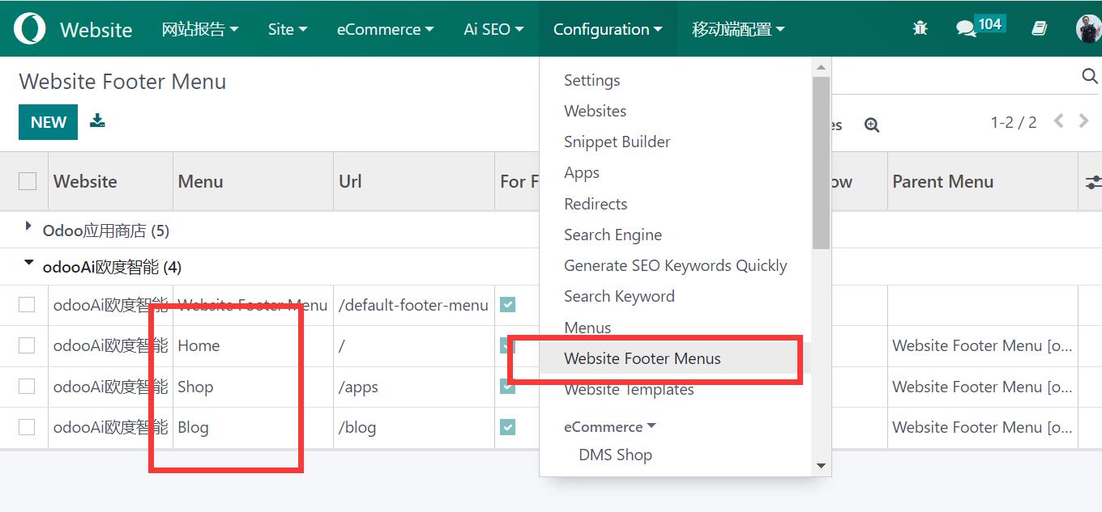
Task: Open Redirects menu entry
Action: point(596,204)
